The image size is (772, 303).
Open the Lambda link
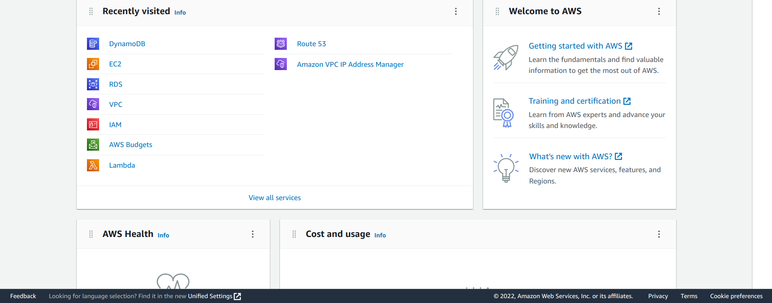pyautogui.click(x=122, y=165)
